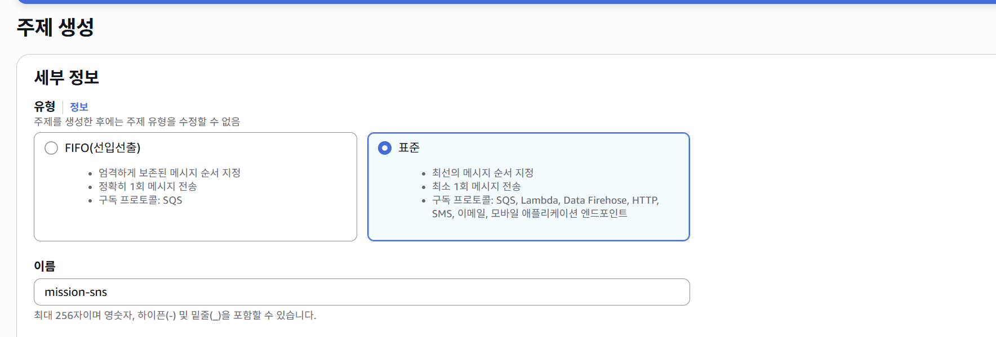Click the 세부 정보 section heading
996x337 pixels.
click(x=66, y=77)
